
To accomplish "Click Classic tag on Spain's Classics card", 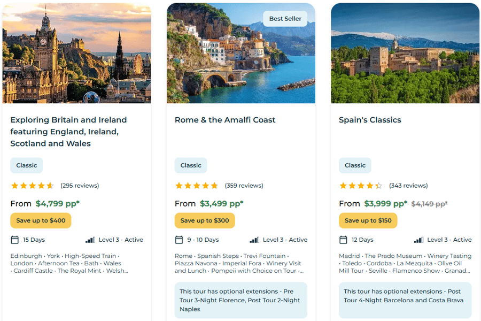I will pyautogui.click(x=355, y=165).
